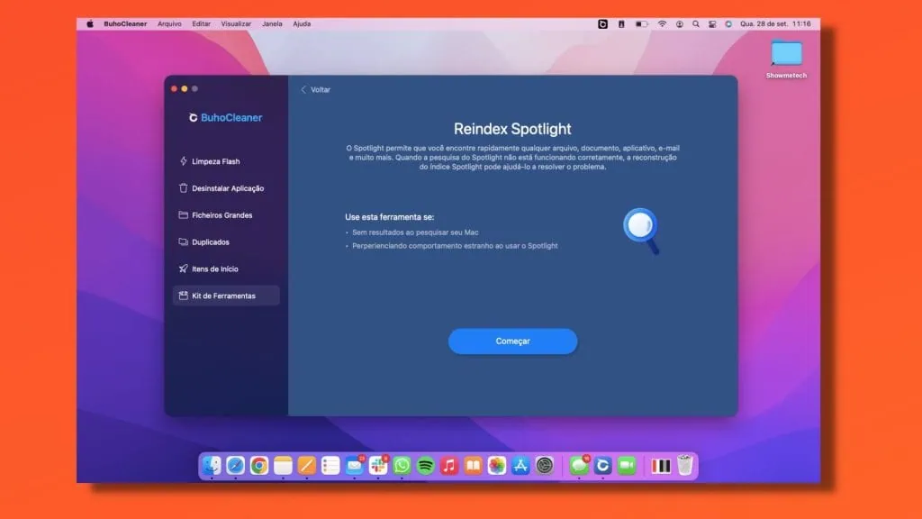
Task: Open Control Center from menu bar
Action: pyautogui.click(x=711, y=24)
